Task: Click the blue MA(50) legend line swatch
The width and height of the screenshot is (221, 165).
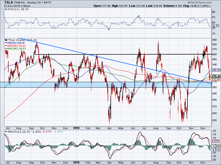Action: point(6,43)
